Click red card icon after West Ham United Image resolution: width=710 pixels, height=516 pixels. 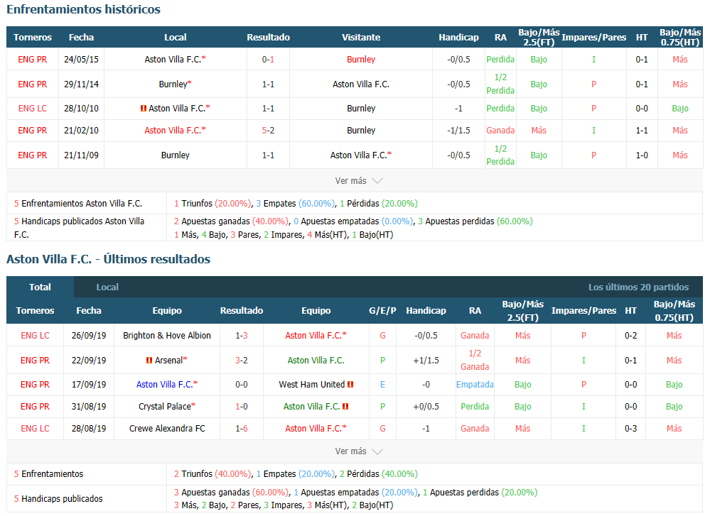(350, 385)
